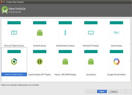
Task: Click the 'Import an existing Gradle project' description
Action: point(20,85)
